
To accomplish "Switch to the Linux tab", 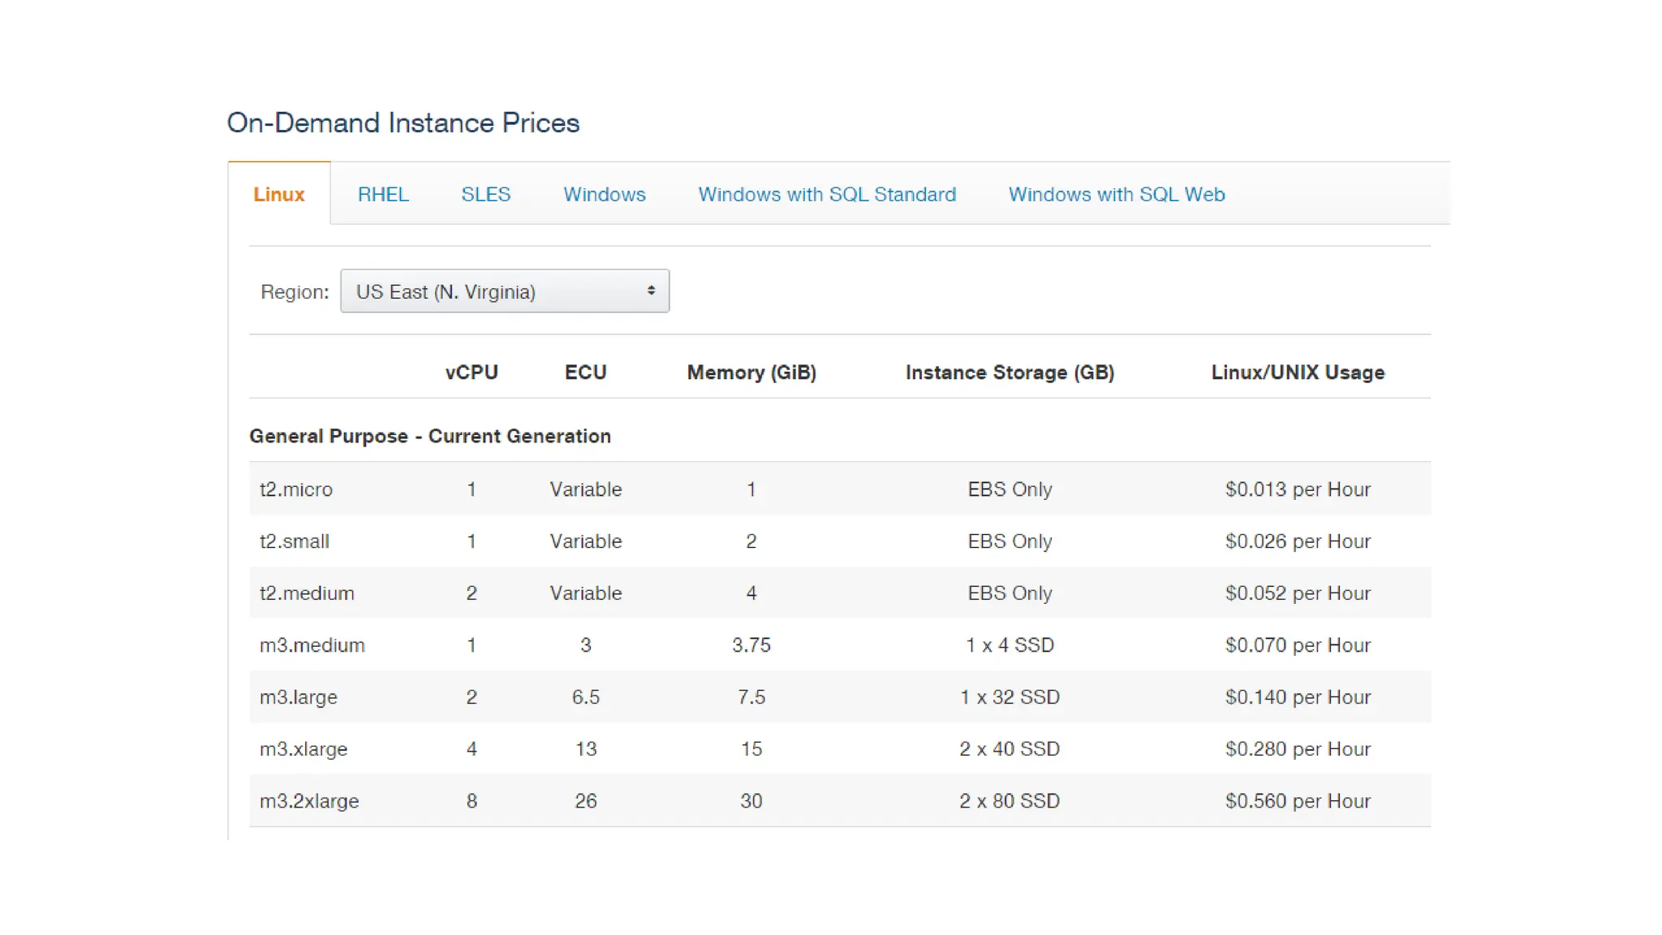I will click(278, 195).
